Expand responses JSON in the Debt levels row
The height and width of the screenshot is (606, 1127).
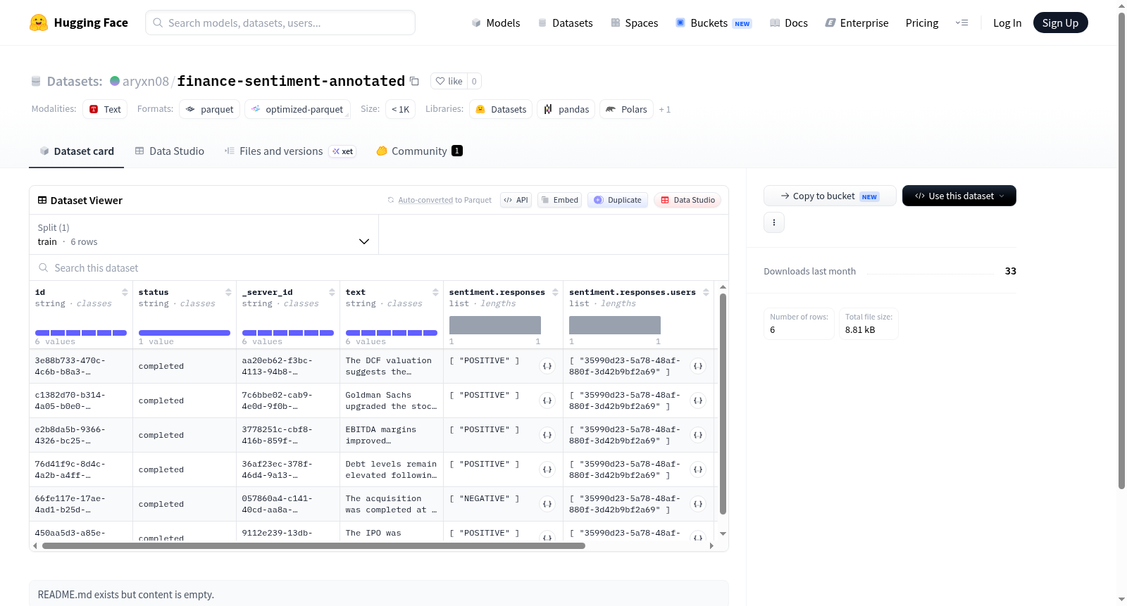point(547,469)
